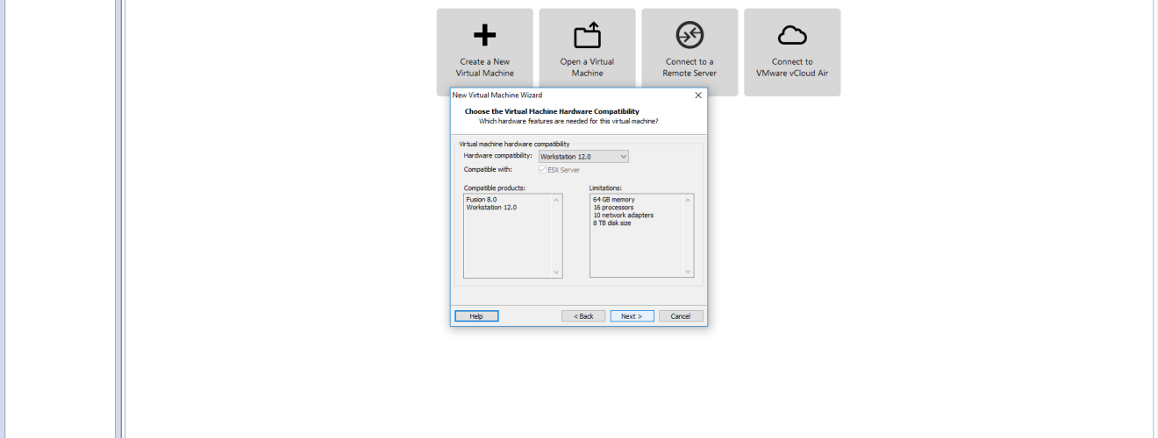This screenshot has width=1158, height=438.
Task: Click Compatible products list scroll up arrow
Action: click(556, 200)
